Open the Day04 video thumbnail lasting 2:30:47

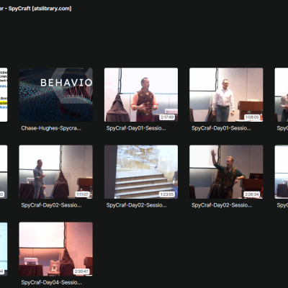(x=56, y=249)
